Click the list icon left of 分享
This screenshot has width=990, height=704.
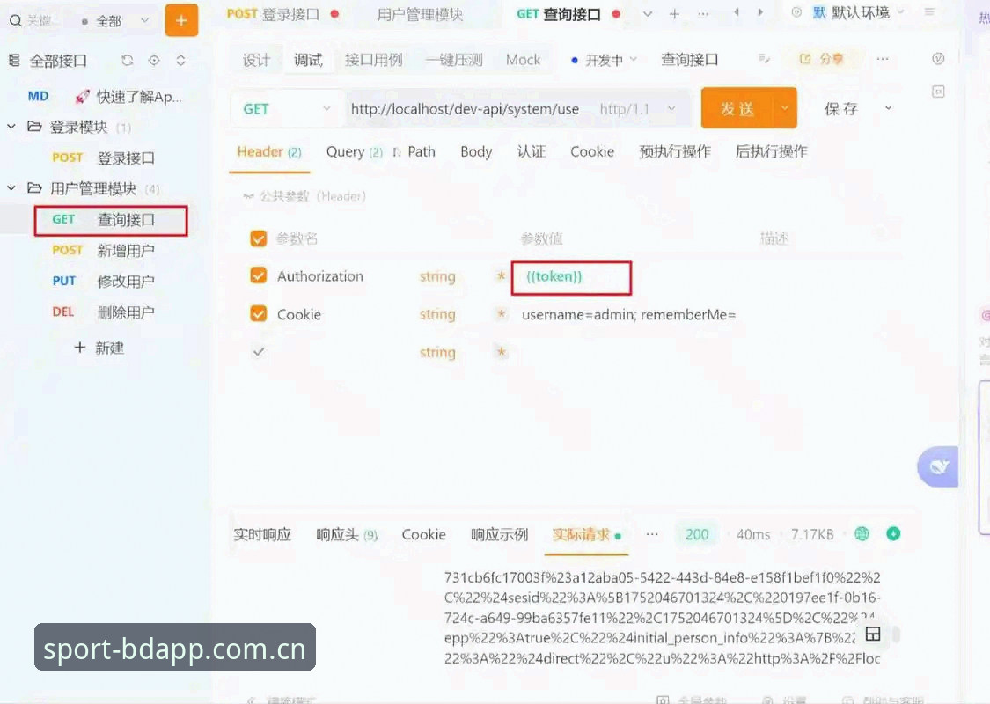click(x=764, y=59)
